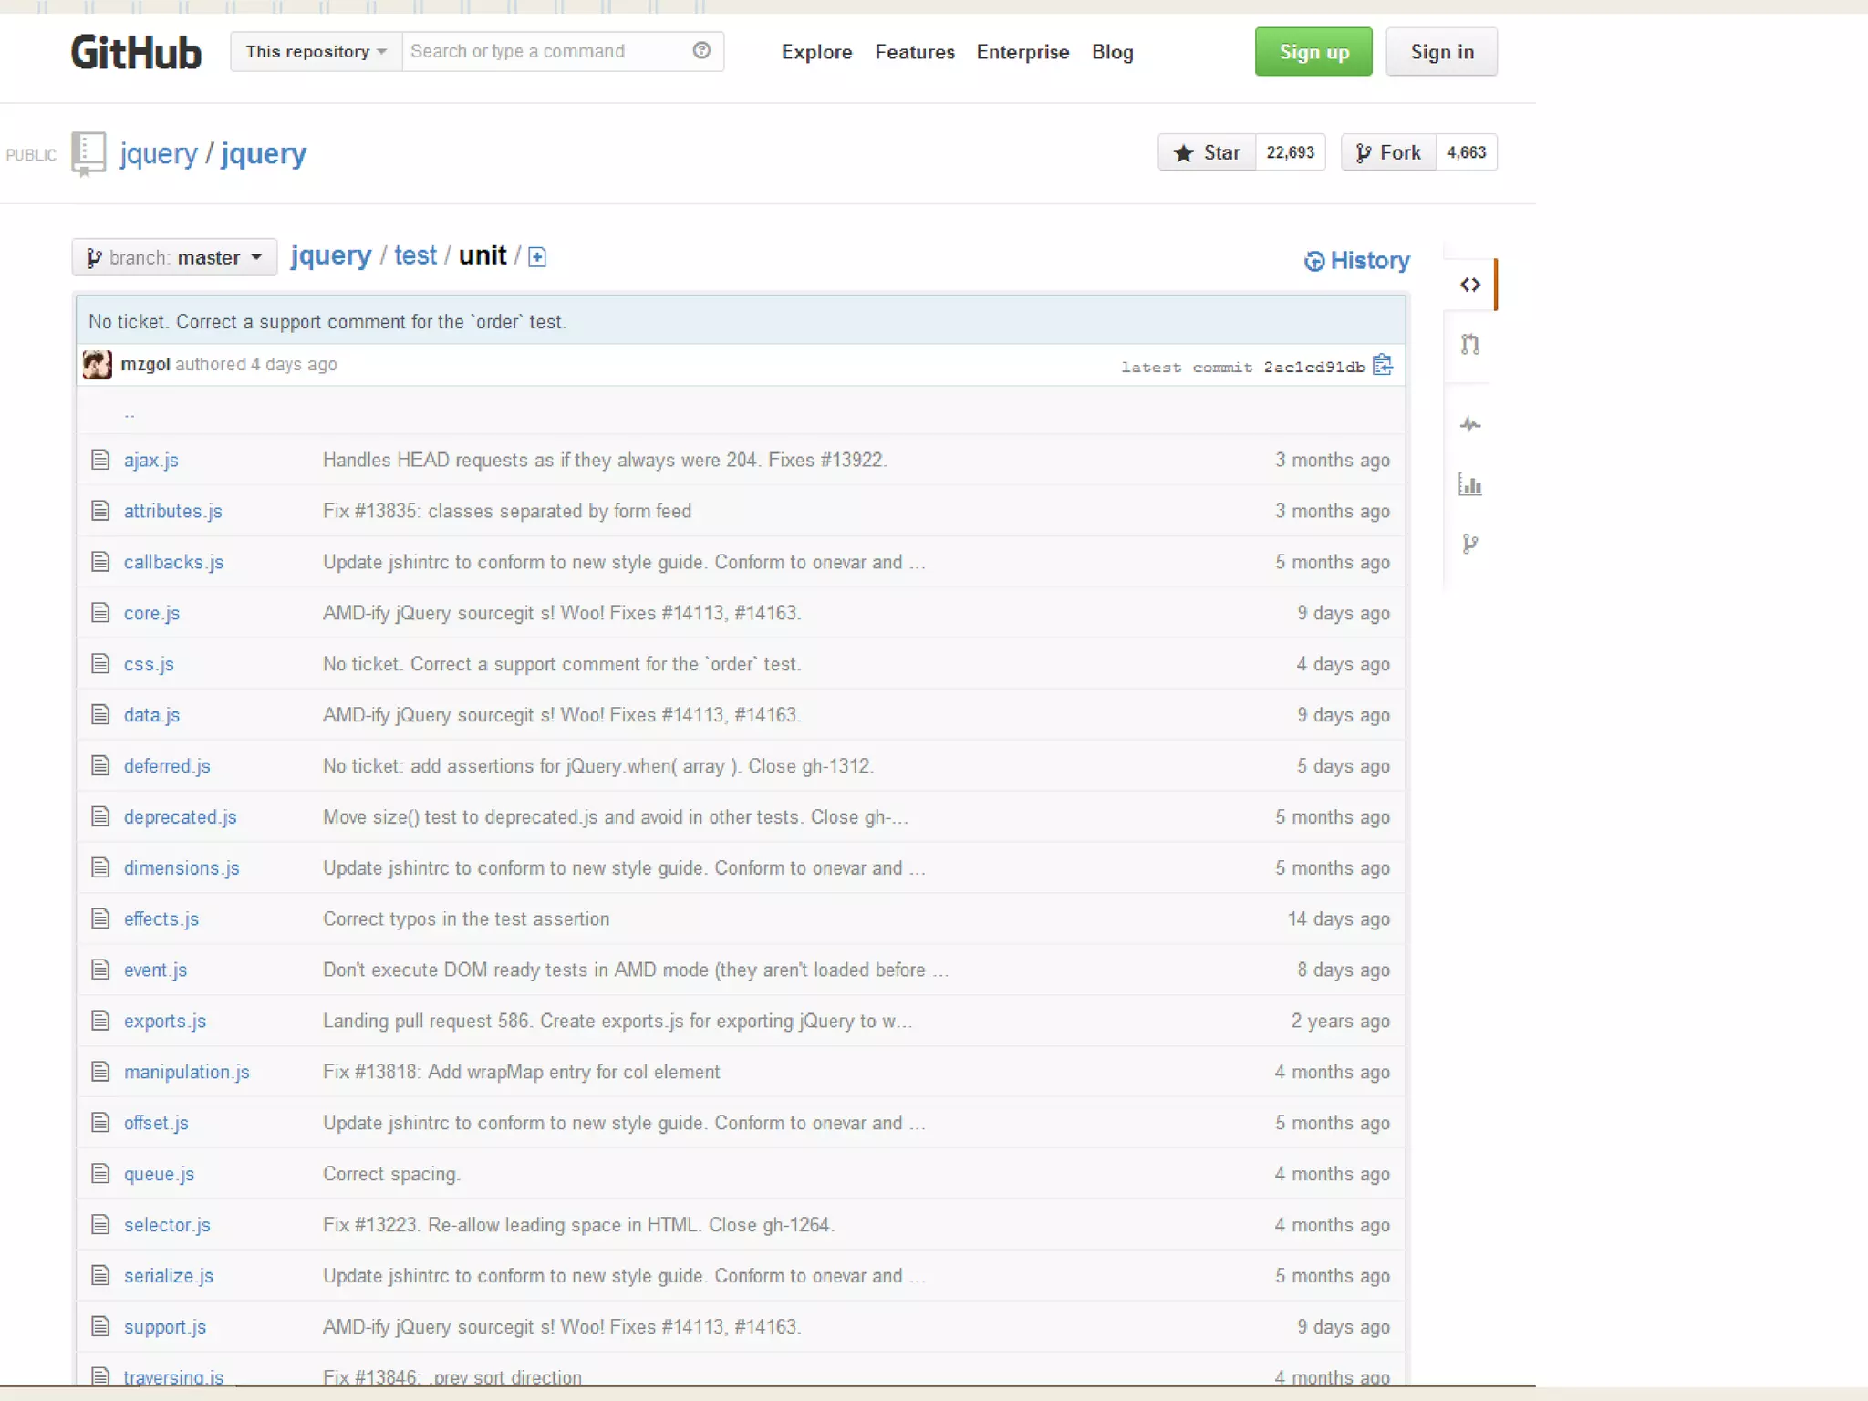Create new file with plus icon
The image size is (1868, 1401).
coord(537,257)
